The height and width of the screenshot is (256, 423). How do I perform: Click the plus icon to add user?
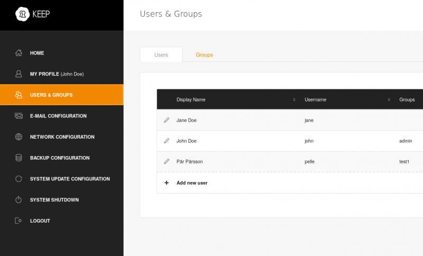coord(167,182)
